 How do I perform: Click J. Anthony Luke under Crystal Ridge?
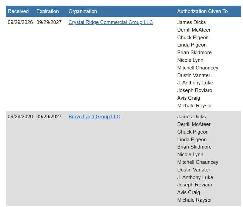(195, 83)
